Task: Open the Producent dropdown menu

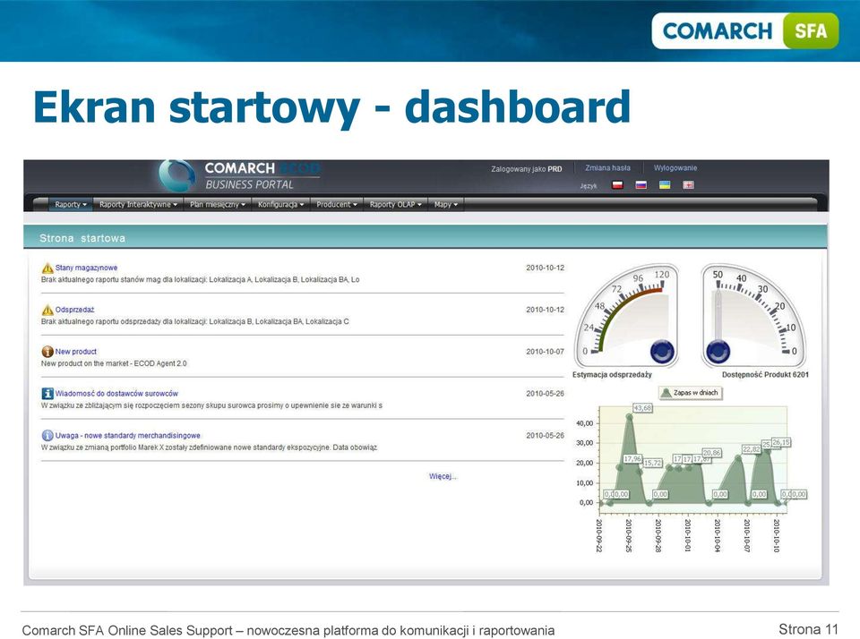Action: click(337, 204)
